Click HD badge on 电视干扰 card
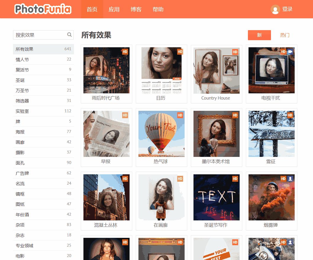Screen dimensions: 313x260 [283, 52]
